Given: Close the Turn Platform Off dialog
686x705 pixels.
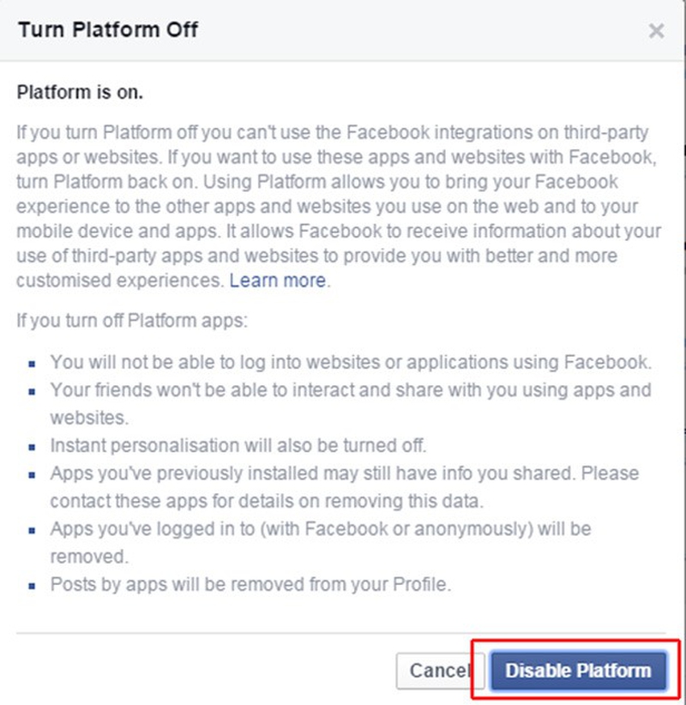Looking at the screenshot, I should tap(656, 31).
